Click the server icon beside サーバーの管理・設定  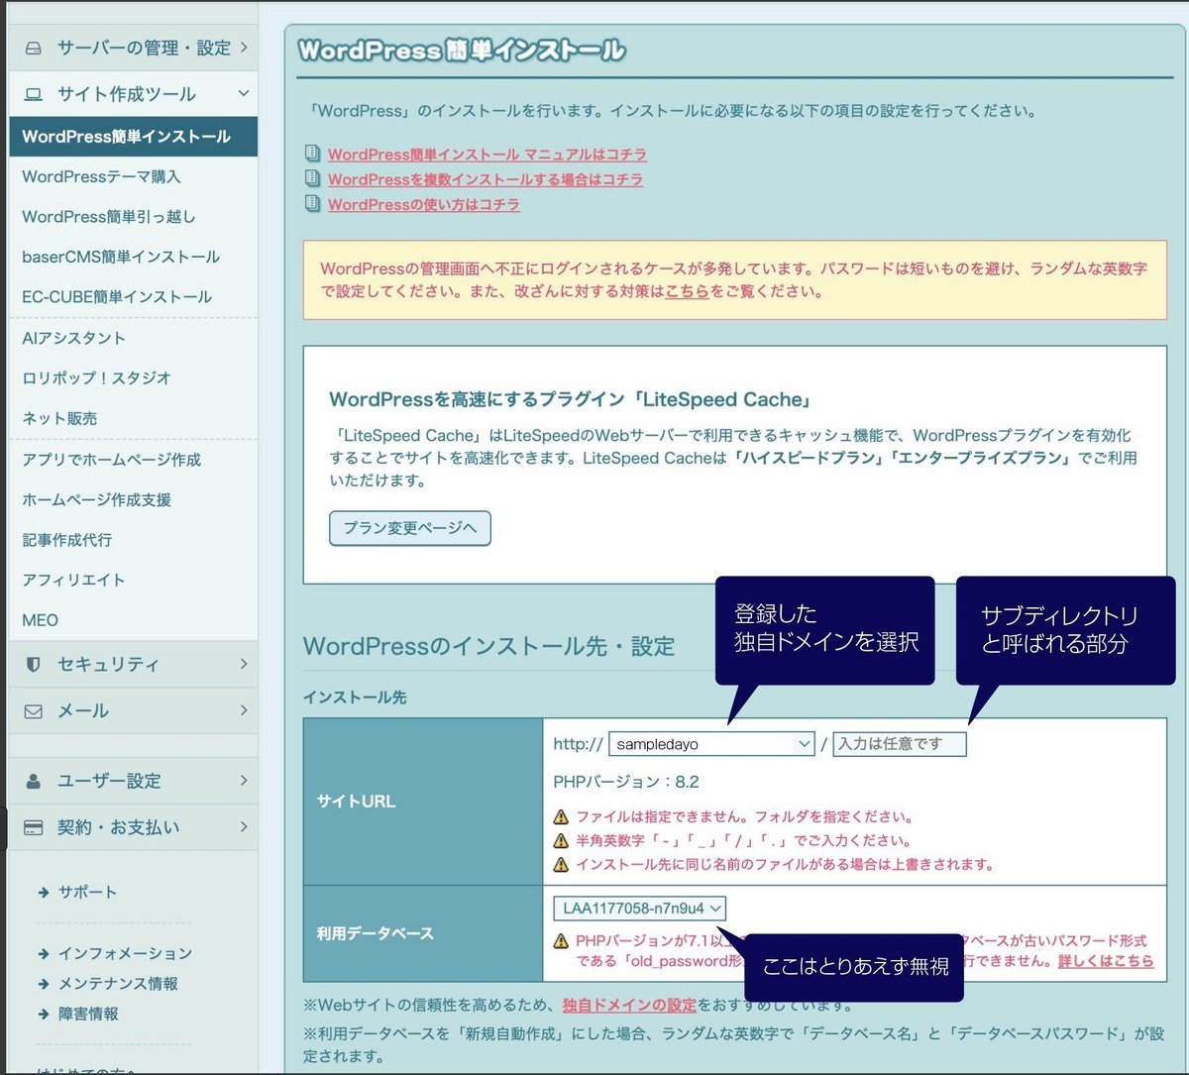[34, 48]
